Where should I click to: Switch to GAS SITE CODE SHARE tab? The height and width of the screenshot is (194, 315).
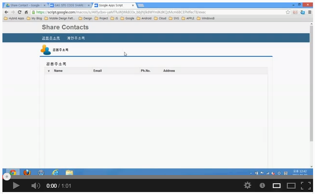[69, 5]
